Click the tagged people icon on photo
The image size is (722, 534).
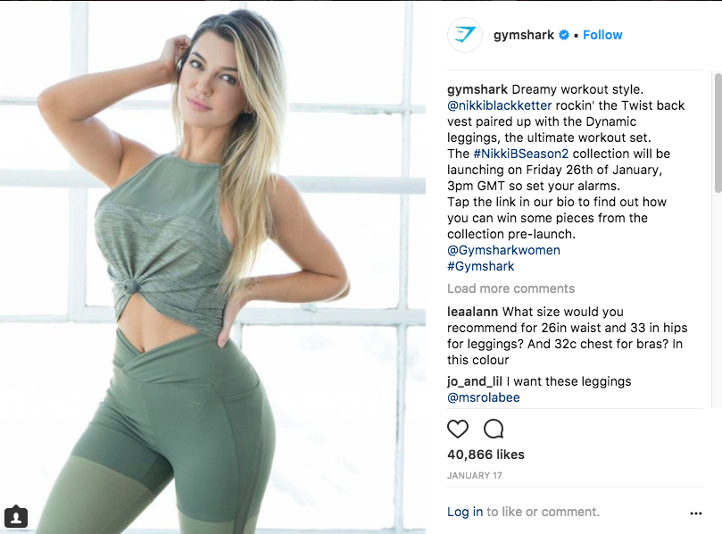(x=16, y=516)
